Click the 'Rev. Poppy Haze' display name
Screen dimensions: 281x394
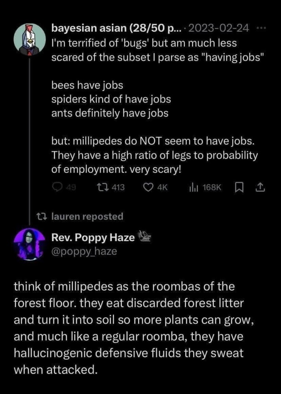[x=93, y=237]
